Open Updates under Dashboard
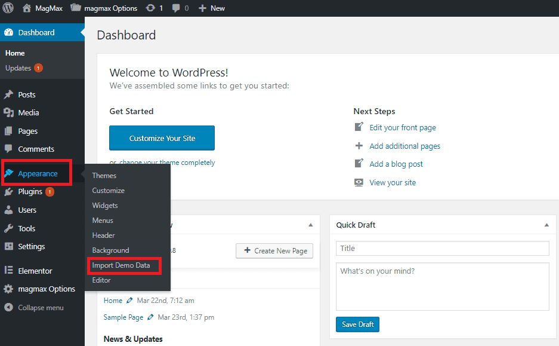The image size is (559, 346). click(18, 68)
